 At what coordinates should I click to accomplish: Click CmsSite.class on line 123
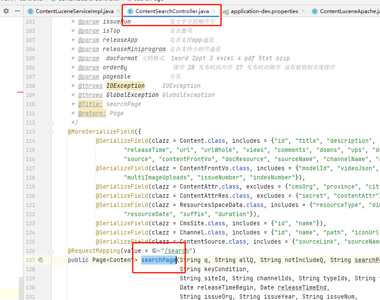[202, 224]
